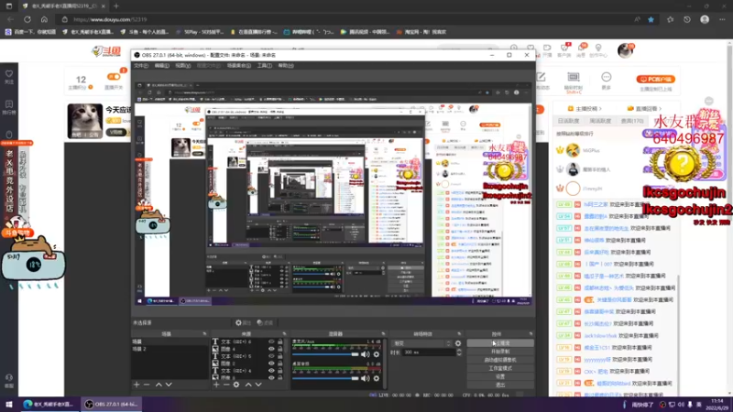
Task: Pop out the 场景 dock using its header icon
Action: tap(204, 334)
